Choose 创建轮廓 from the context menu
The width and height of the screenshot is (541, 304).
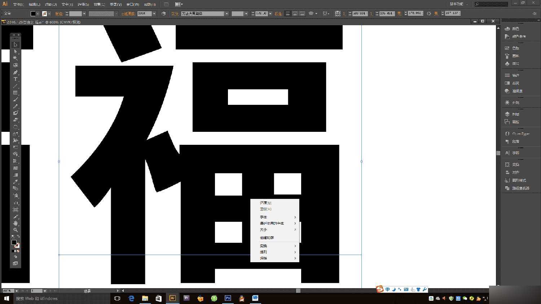tap(267, 237)
